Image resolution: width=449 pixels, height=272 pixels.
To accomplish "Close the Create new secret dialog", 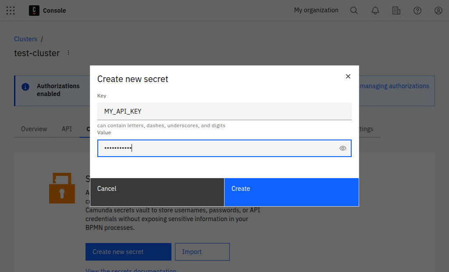I will click(x=348, y=76).
